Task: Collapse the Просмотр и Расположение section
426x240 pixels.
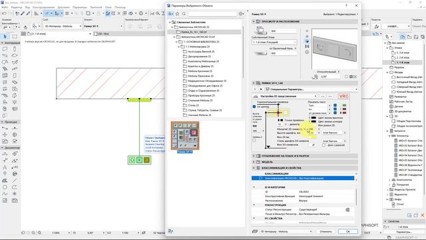Action: tap(254, 21)
